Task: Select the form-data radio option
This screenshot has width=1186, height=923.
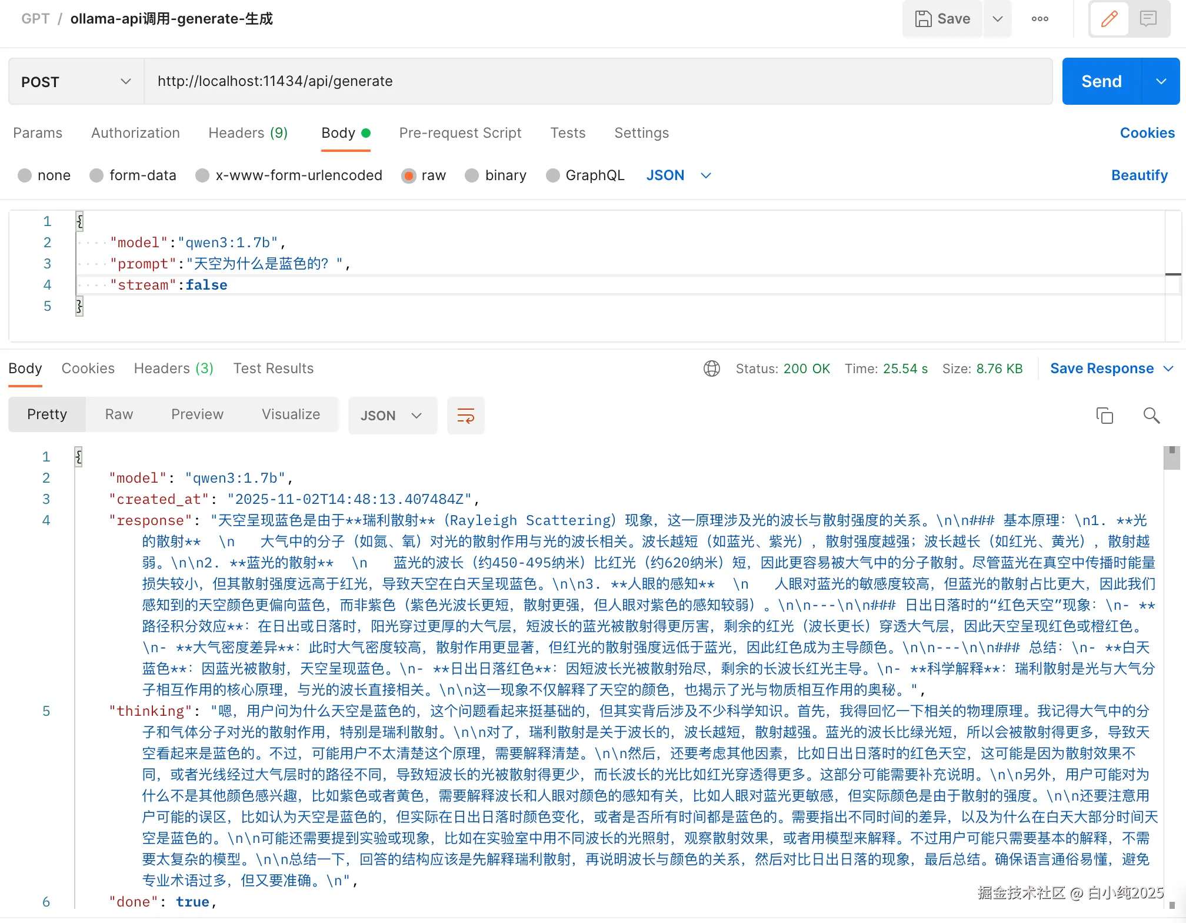Action: click(x=96, y=175)
